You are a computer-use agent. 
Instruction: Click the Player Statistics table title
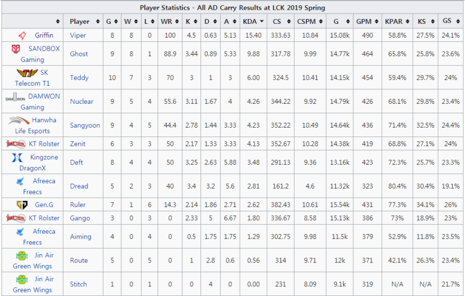[x=233, y=8]
